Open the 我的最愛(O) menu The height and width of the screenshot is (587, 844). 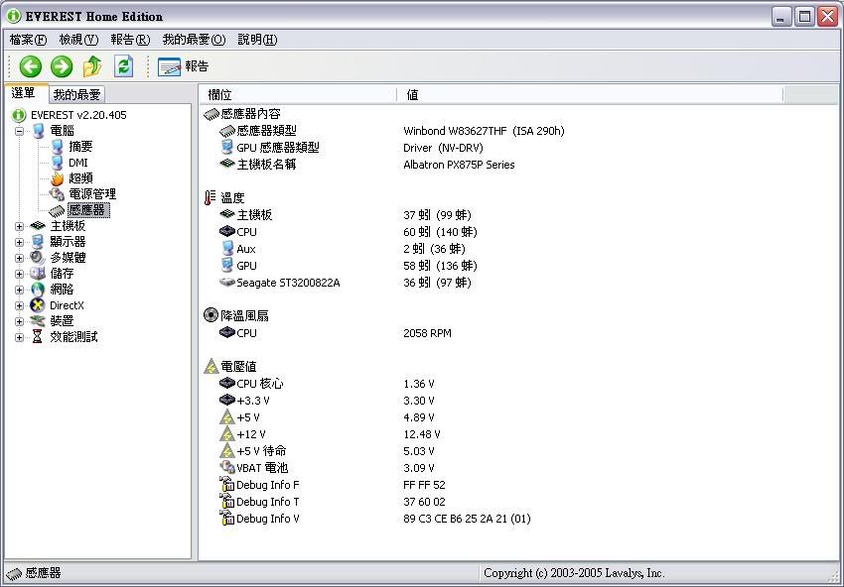point(194,40)
